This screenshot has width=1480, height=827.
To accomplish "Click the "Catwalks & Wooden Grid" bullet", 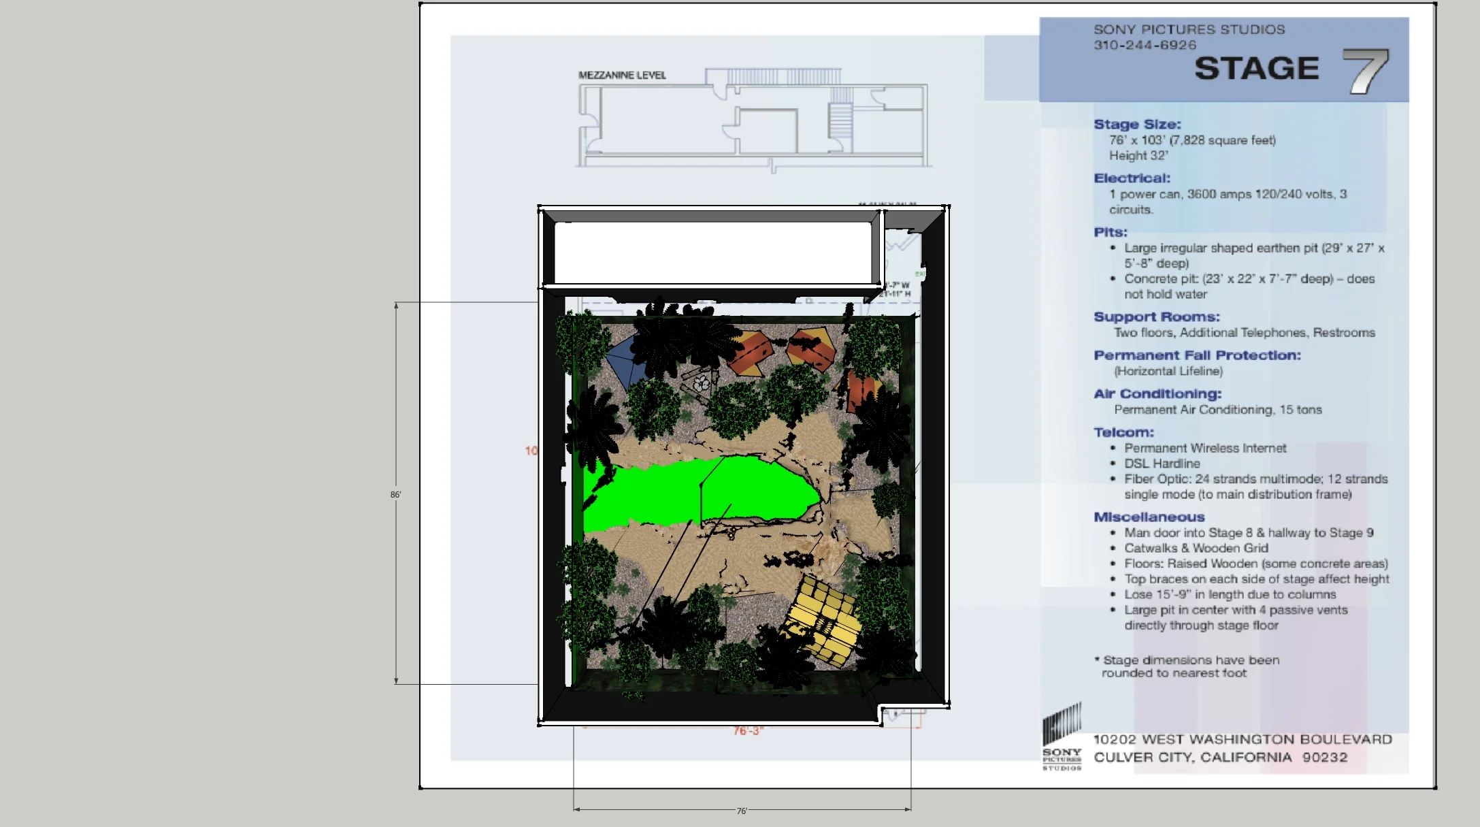I will click(1196, 548).
